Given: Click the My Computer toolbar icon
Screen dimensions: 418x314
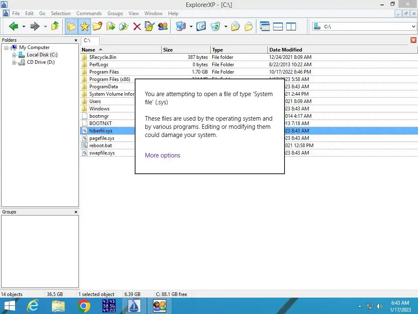Looking at the screenshot, I should click(x=181, y=26).
